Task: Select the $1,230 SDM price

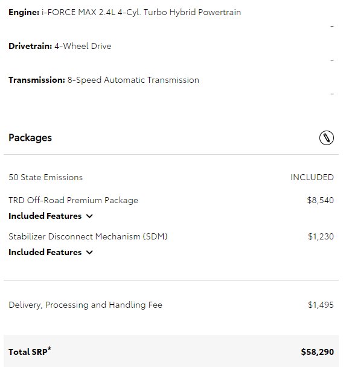Action: click(x=321, y=236)
